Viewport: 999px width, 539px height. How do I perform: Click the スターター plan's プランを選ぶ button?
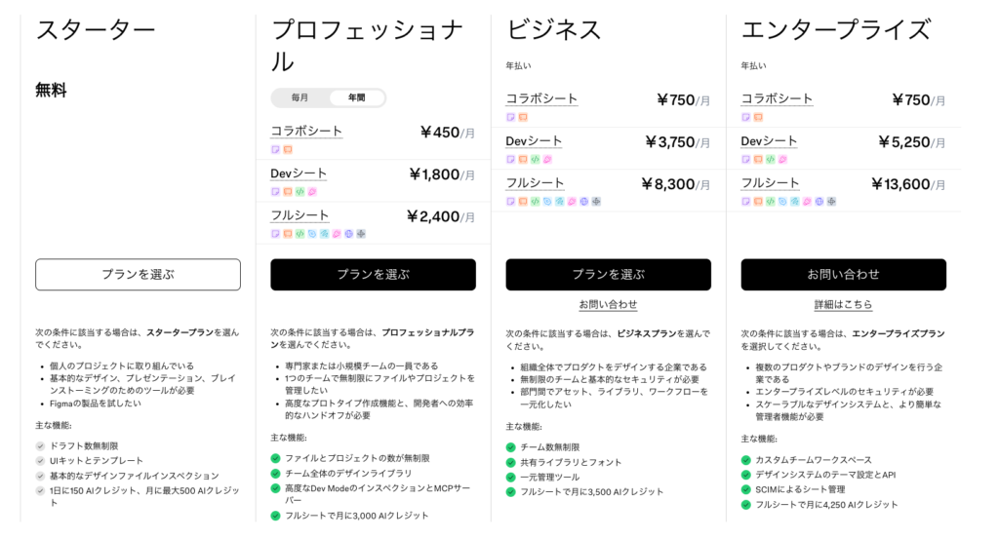click(x=138, y=275)
